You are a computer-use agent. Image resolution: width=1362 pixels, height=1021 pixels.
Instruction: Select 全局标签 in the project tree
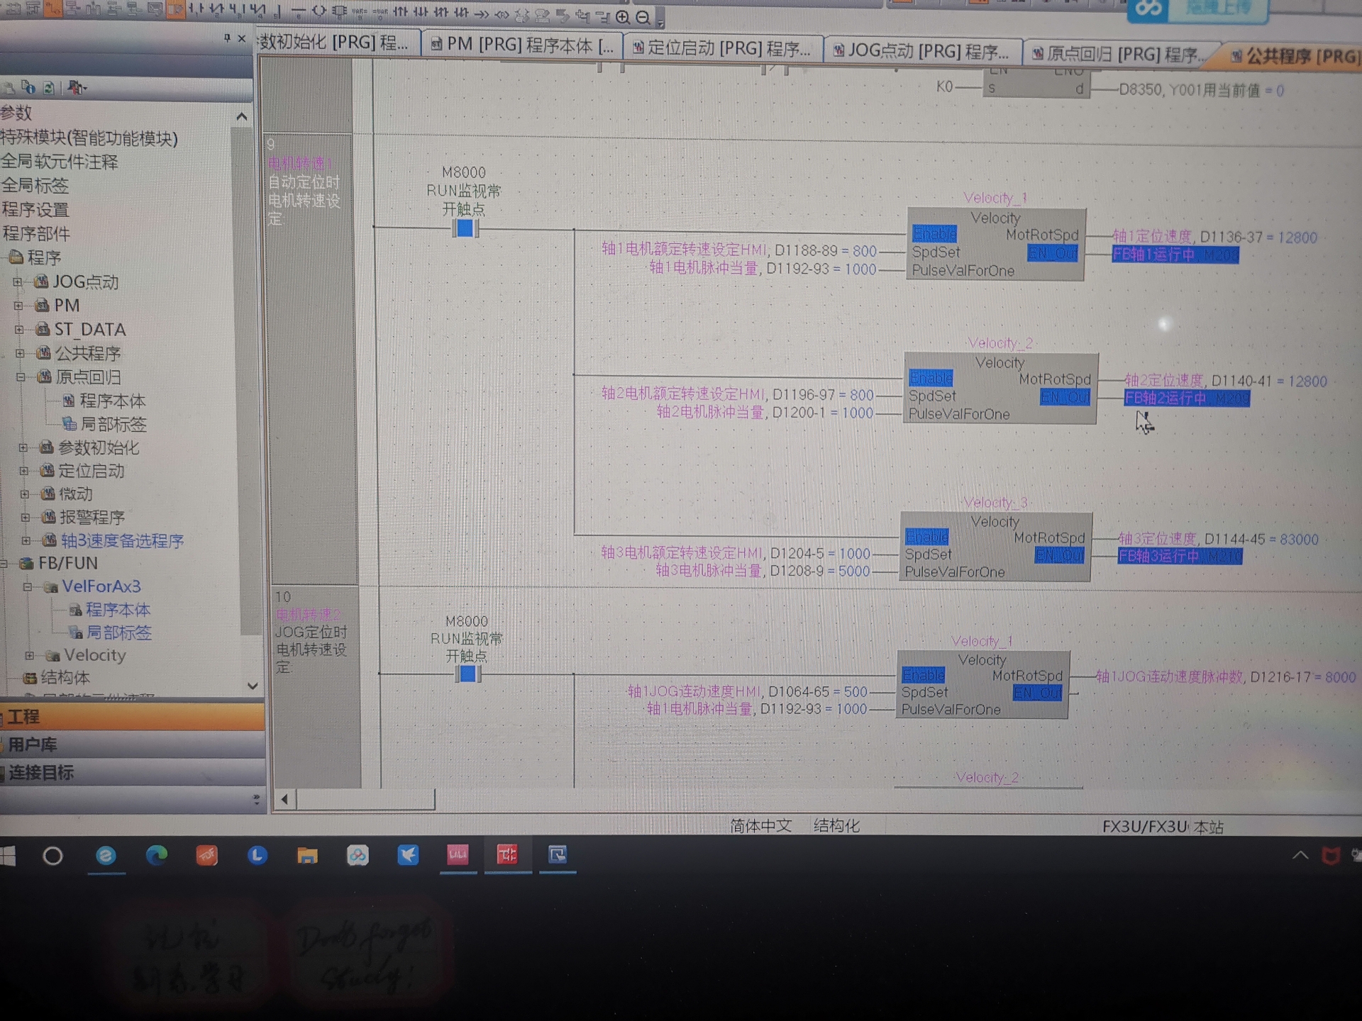tap(35, 186)
